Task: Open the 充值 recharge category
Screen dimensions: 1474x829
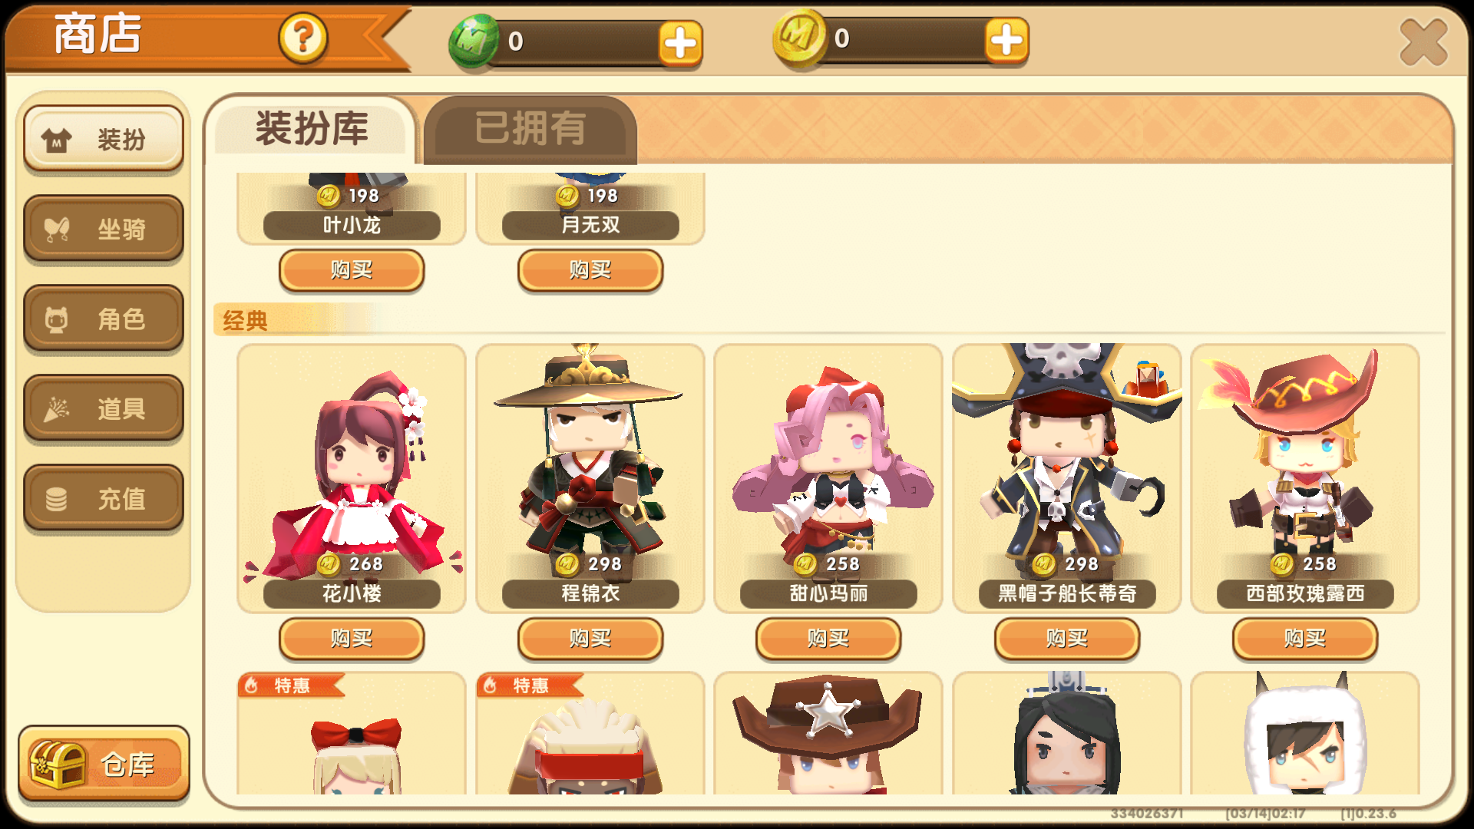Action: tap(104, 498)
